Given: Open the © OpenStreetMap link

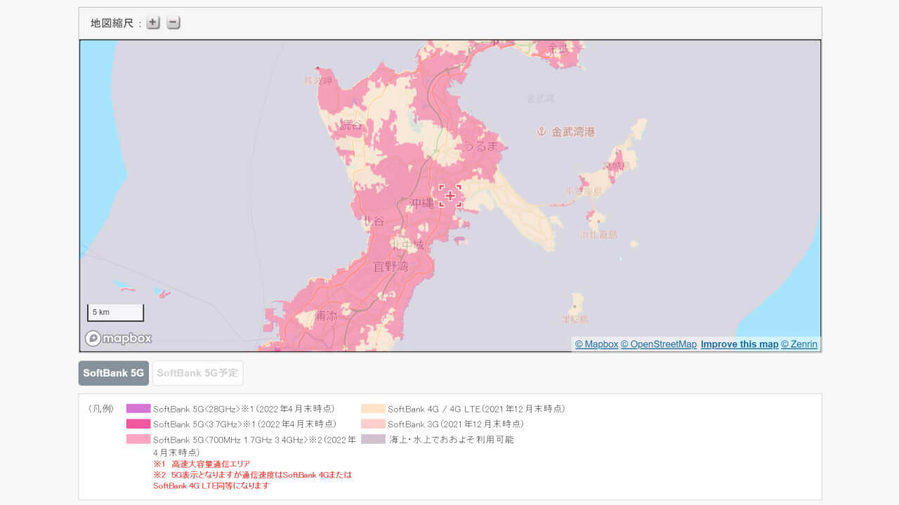Looking at the screenshot, I should [x=659, y=344].
